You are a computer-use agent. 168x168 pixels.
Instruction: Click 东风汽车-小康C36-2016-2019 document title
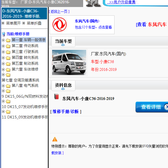88,99
